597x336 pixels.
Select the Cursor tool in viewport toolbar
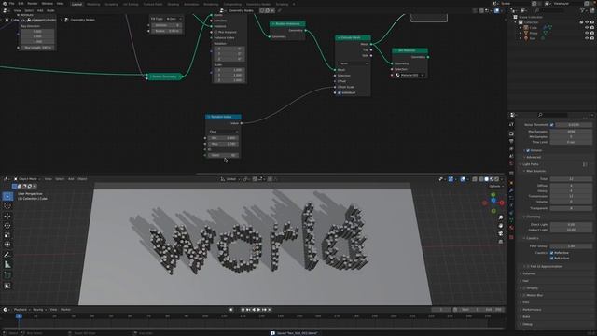click(7, 206)
